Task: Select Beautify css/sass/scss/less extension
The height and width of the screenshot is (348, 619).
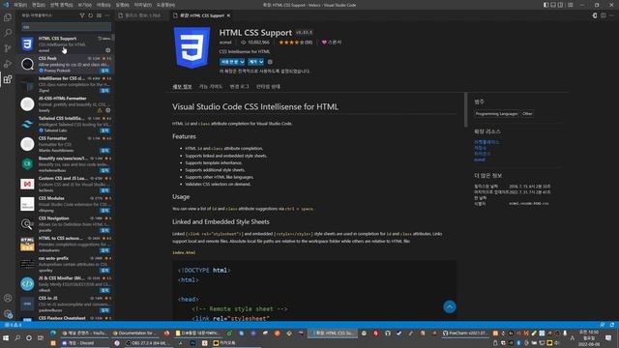Action: click(65, 164)
